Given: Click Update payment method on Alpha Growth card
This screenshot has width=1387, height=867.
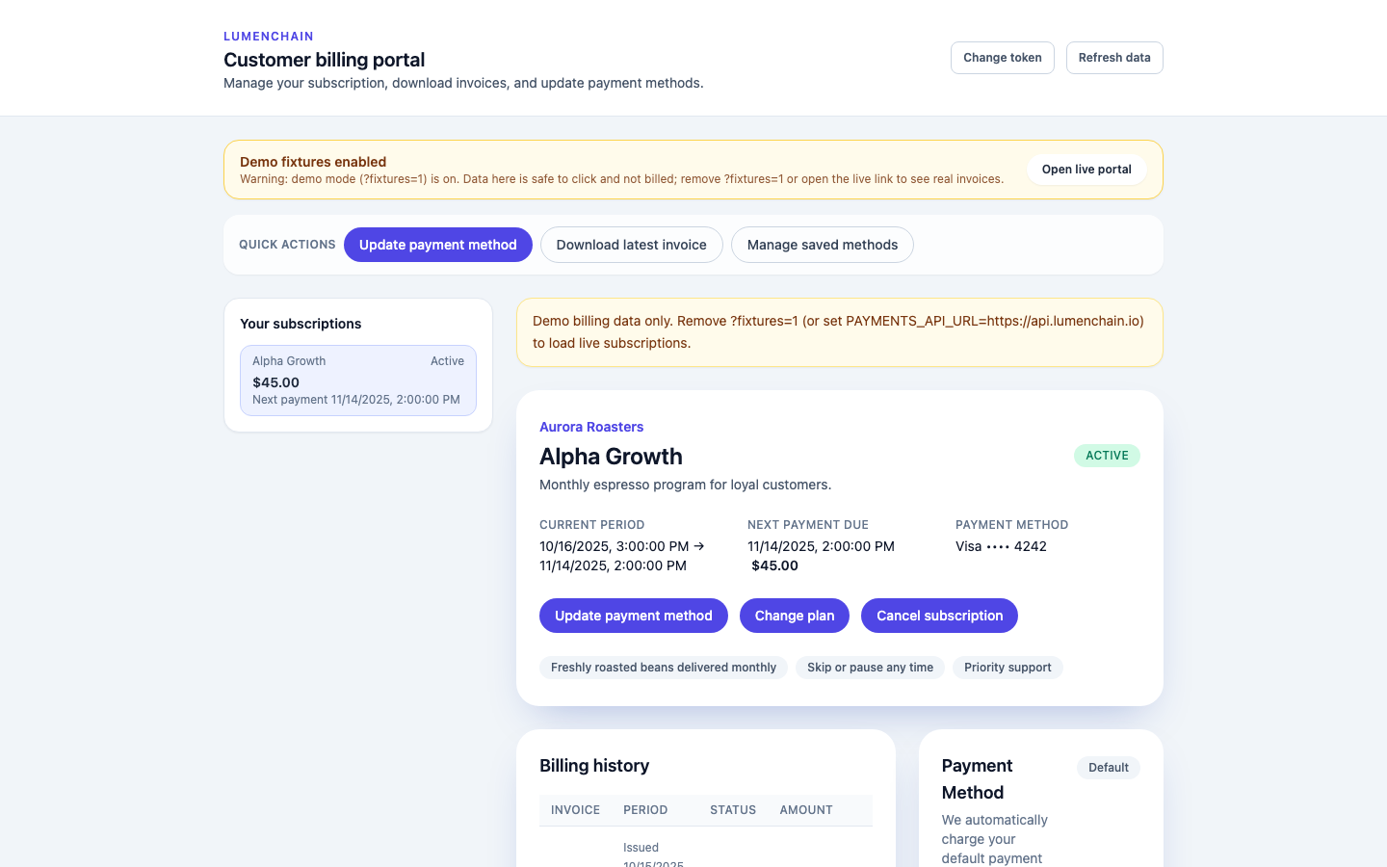Looking at the screenshot, I should click(633, 616).
